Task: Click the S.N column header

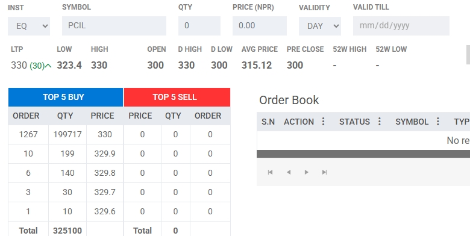Action: (x=268, y=122)
